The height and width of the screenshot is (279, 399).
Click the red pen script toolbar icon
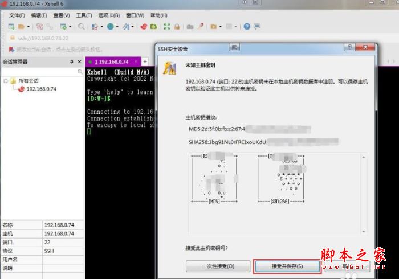(x=201, y=26)
